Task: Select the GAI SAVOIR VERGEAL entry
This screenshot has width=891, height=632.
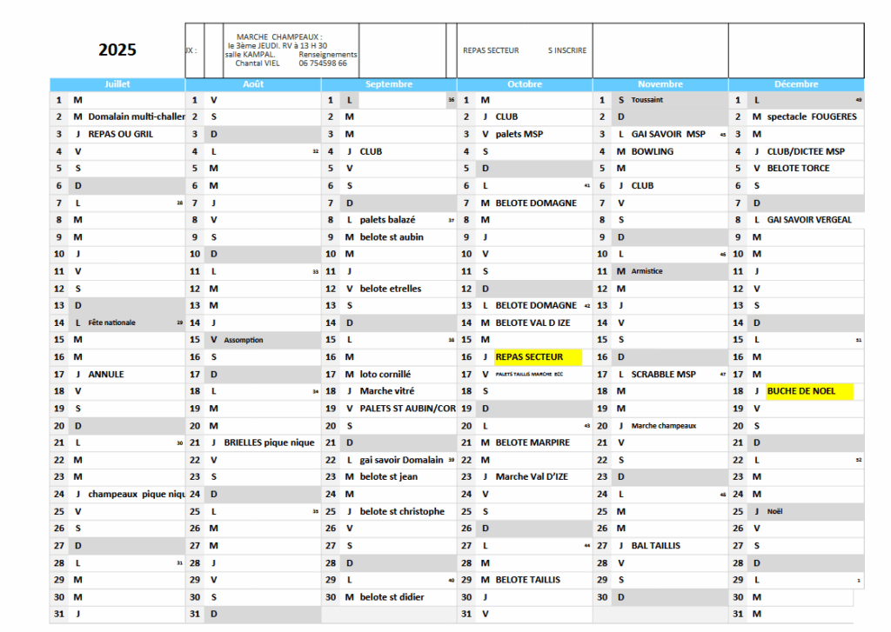Action: (809, 220)
